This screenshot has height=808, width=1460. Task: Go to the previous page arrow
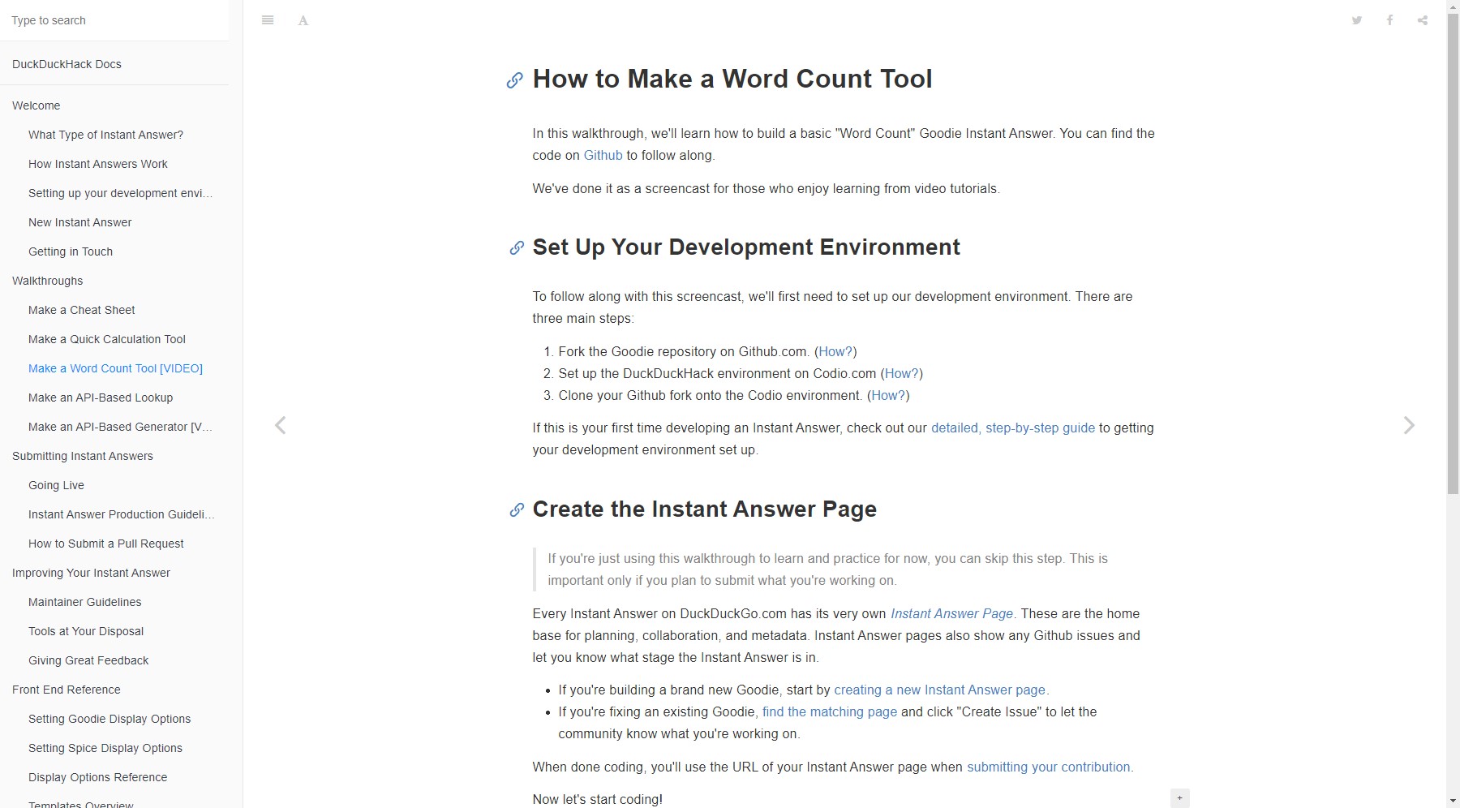point(280,425)
